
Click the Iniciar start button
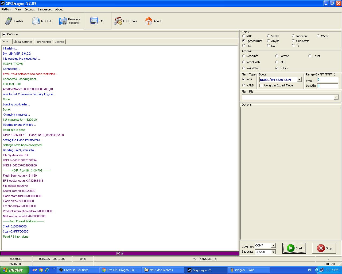pos(14,270)
